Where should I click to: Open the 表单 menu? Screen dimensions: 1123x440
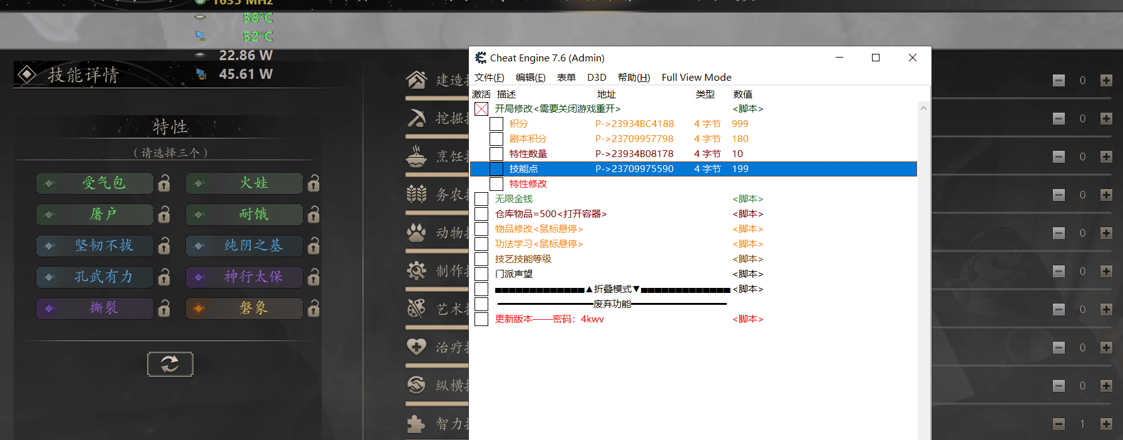click(x=567, y=78)
